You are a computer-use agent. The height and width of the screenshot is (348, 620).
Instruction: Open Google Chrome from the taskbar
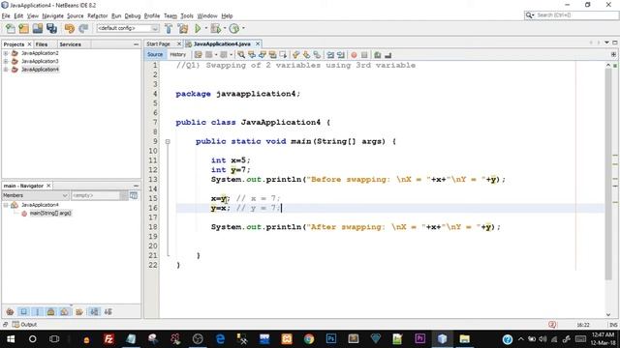pos(309,339)
